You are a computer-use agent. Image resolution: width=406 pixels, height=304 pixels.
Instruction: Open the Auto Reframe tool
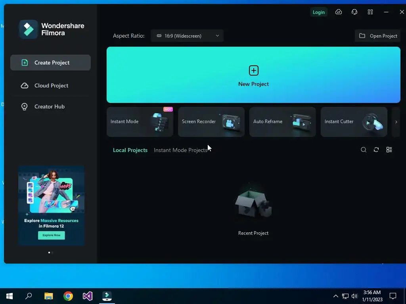pos(282,122)
